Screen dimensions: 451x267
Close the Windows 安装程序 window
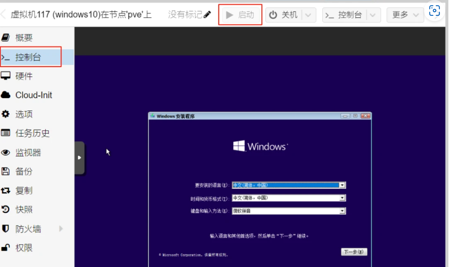point(365,116)
